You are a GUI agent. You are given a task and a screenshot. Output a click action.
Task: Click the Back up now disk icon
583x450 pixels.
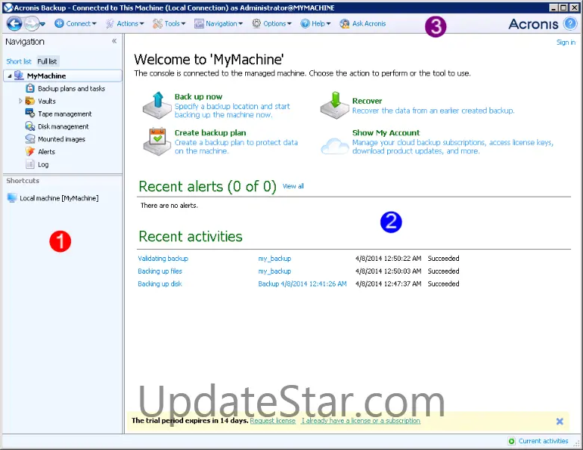(157, 105)
